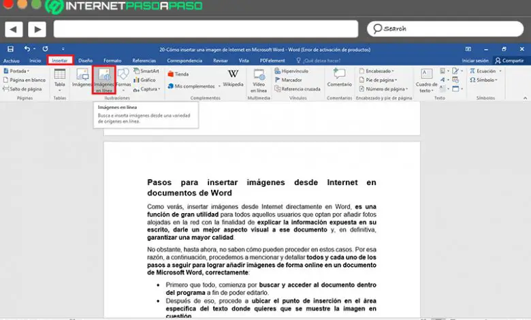Click the drop cap icon in Texto group

click(443, 89)
